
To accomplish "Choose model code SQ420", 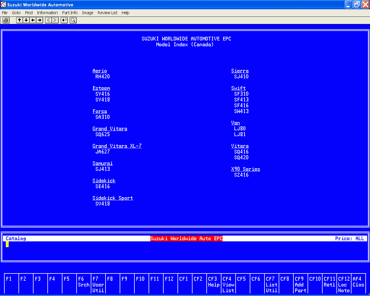I will click(x=241, y=158).
